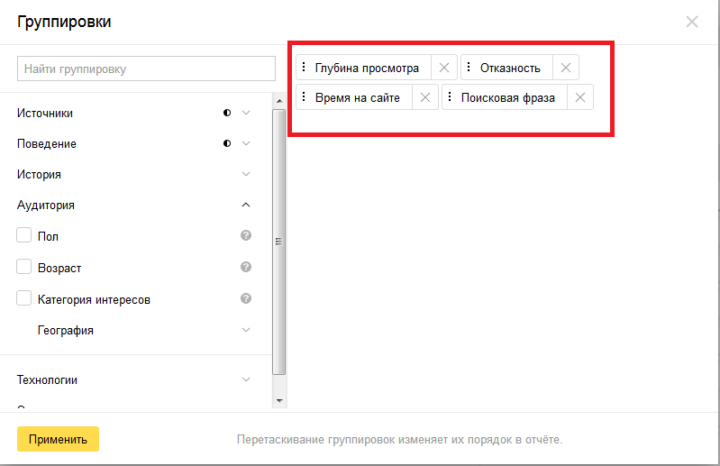
Task: Collapse the Аудитория section chevron
Action: 246,205
